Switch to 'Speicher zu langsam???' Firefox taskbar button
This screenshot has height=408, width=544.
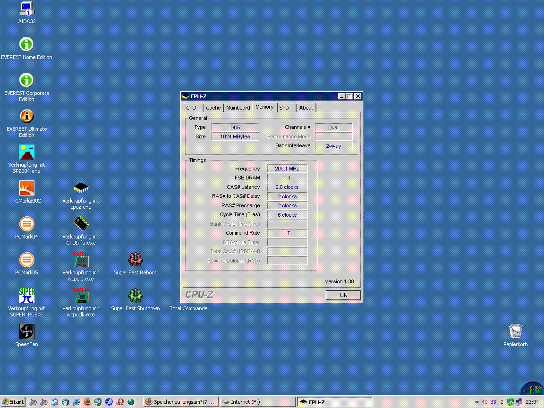[181, 402]
